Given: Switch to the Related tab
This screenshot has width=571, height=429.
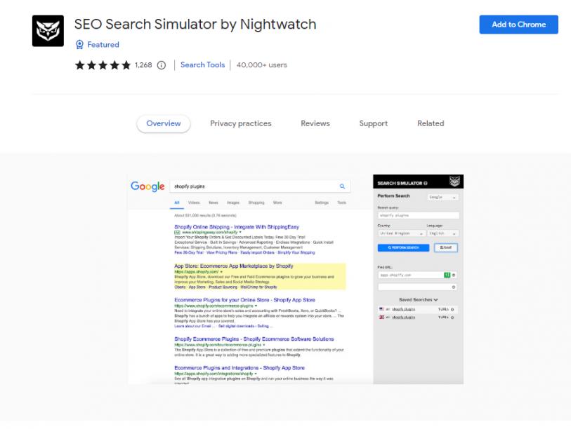Looking at the screenshot, I should pos(431,123).
